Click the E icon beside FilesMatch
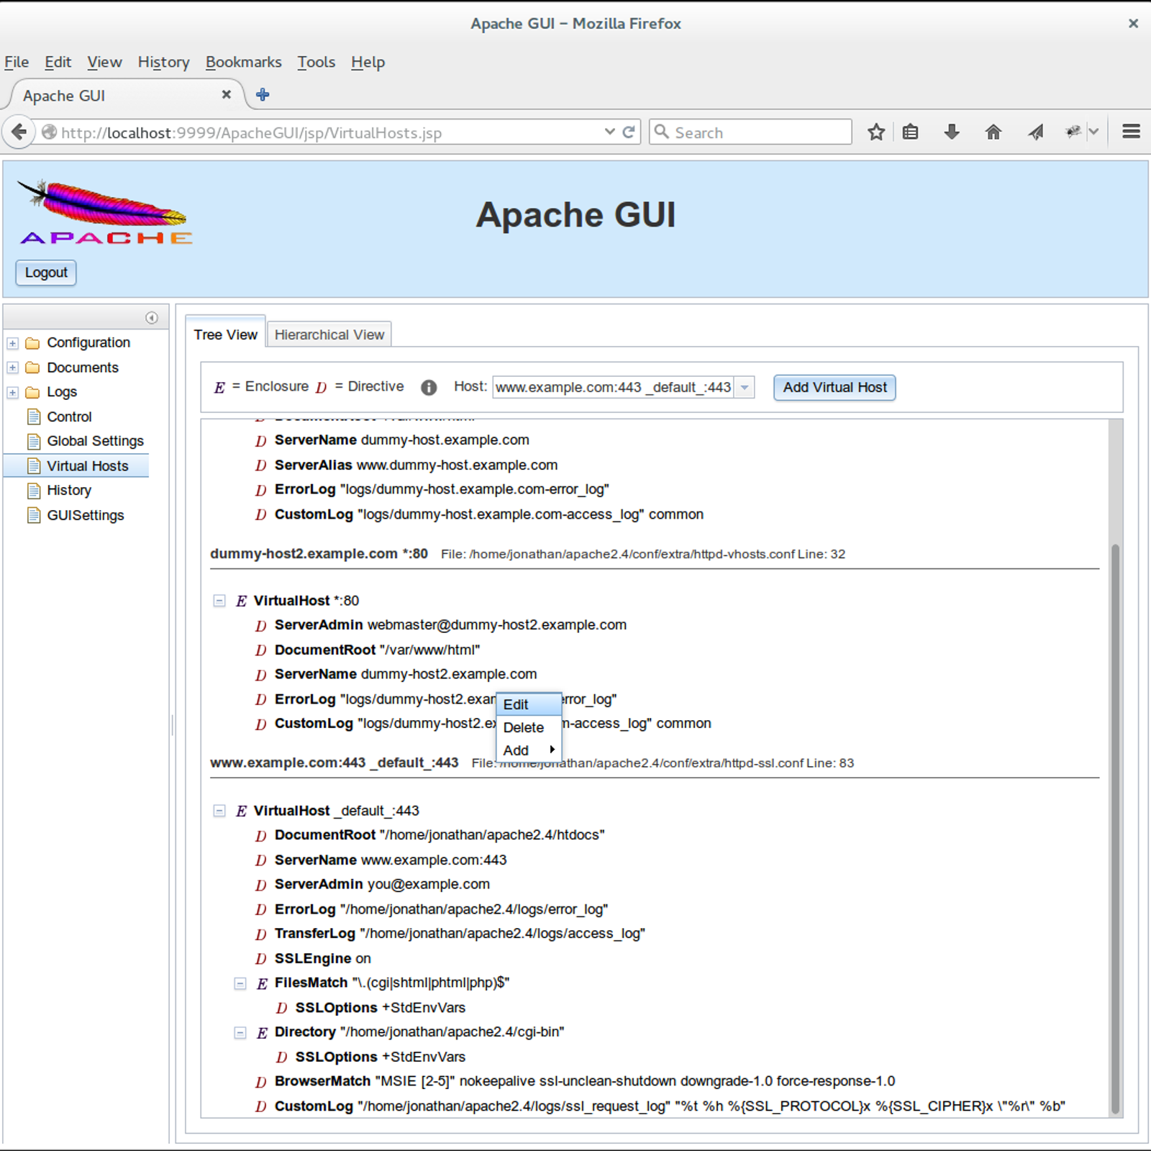The image size is (1151, 1151). pyautogui.click(x=263, y=983)
